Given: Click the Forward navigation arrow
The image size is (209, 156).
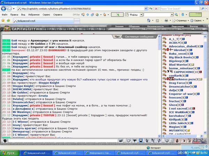Looking at the screenshot, I should tap(9, 9).
